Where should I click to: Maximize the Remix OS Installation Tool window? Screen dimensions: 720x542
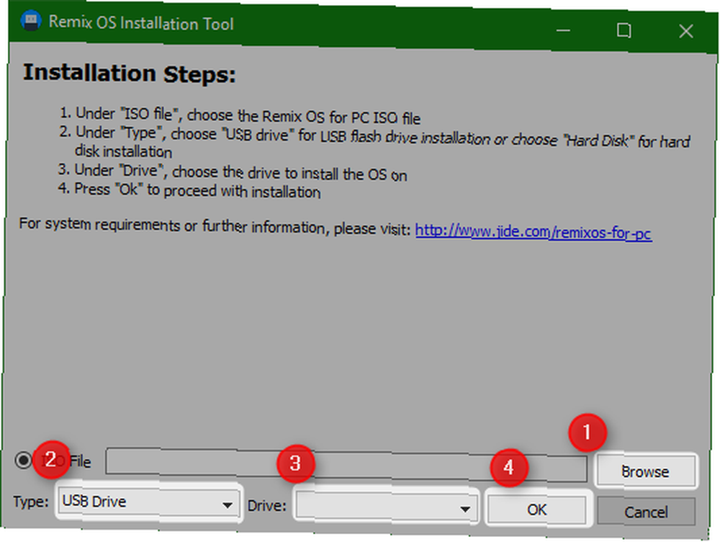pyautogui.click(x=623, y=31)
